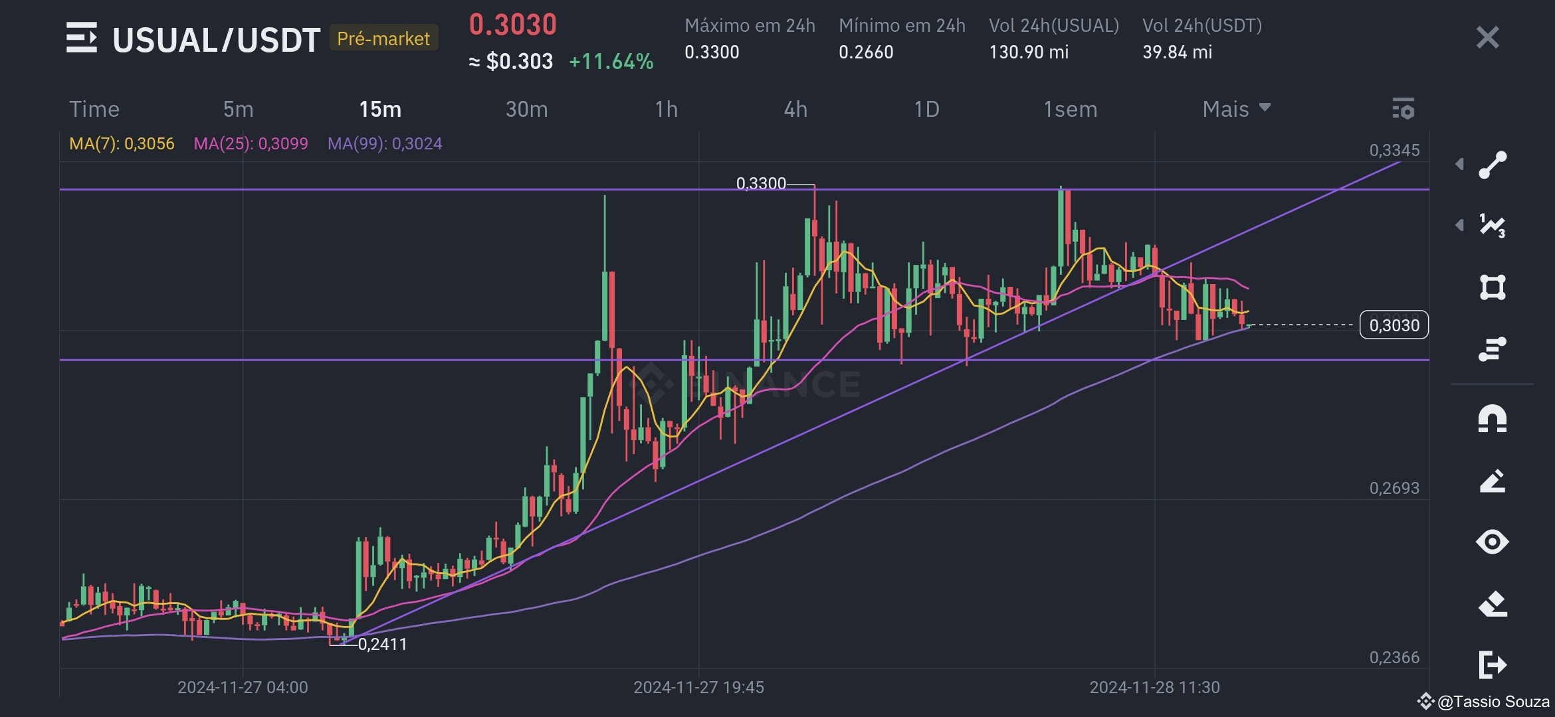This screenshot has height=717, width=1555.
Task: Click the MA(7): 0,3056 indicator label
Action: [122, 143]
